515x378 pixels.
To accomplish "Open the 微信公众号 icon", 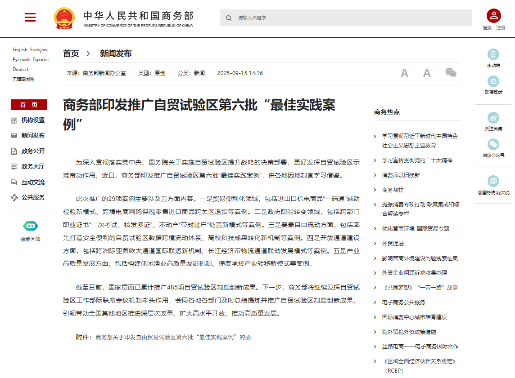I will pos(493,144).
